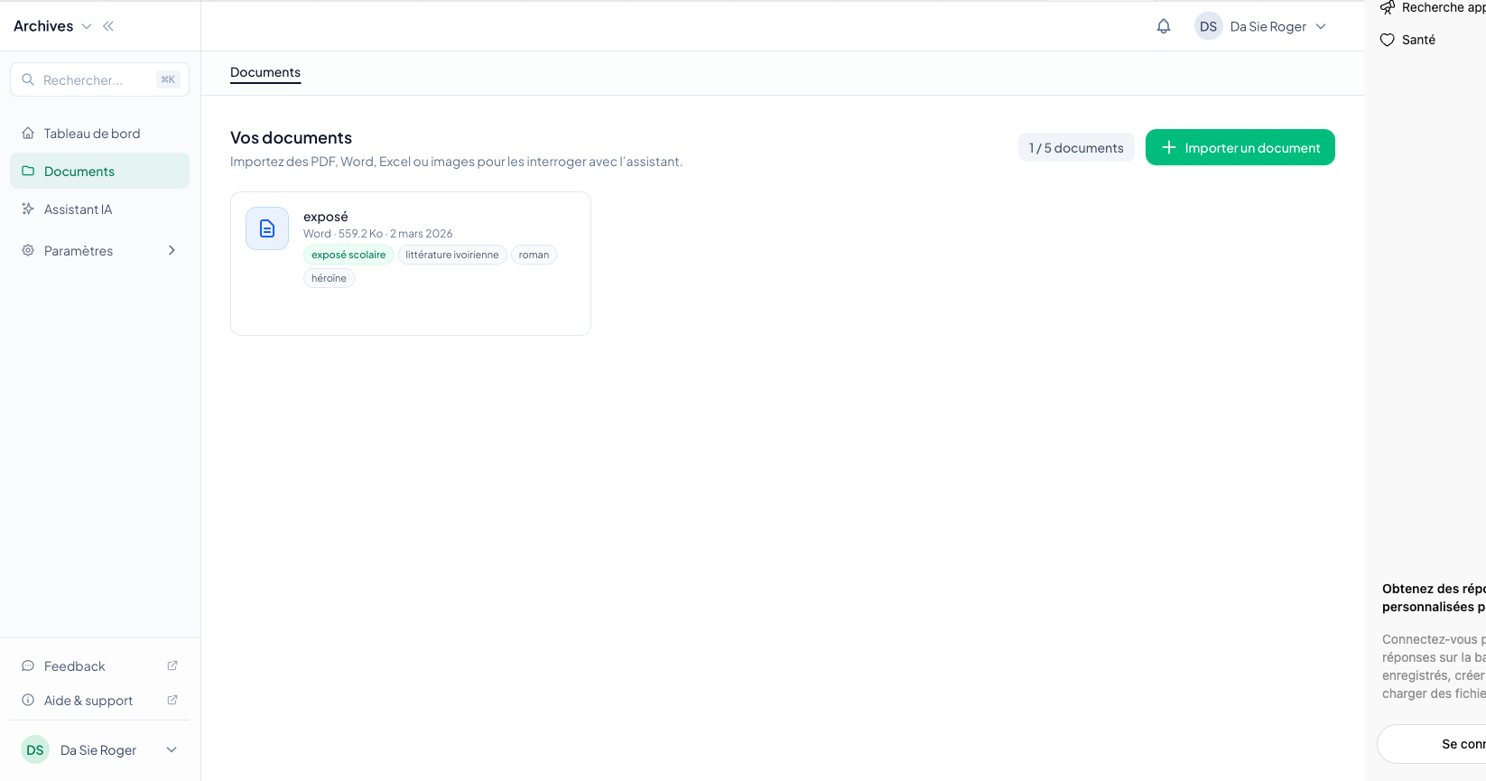The image size is (1486, 781).
Task: Click the Word document file icon
Action: 267,228
